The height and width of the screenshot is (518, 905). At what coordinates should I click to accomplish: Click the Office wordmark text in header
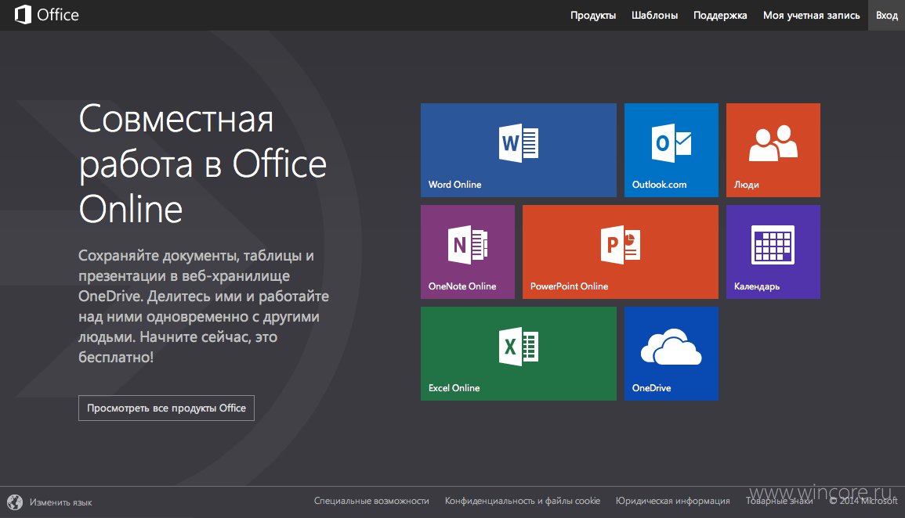58,14
